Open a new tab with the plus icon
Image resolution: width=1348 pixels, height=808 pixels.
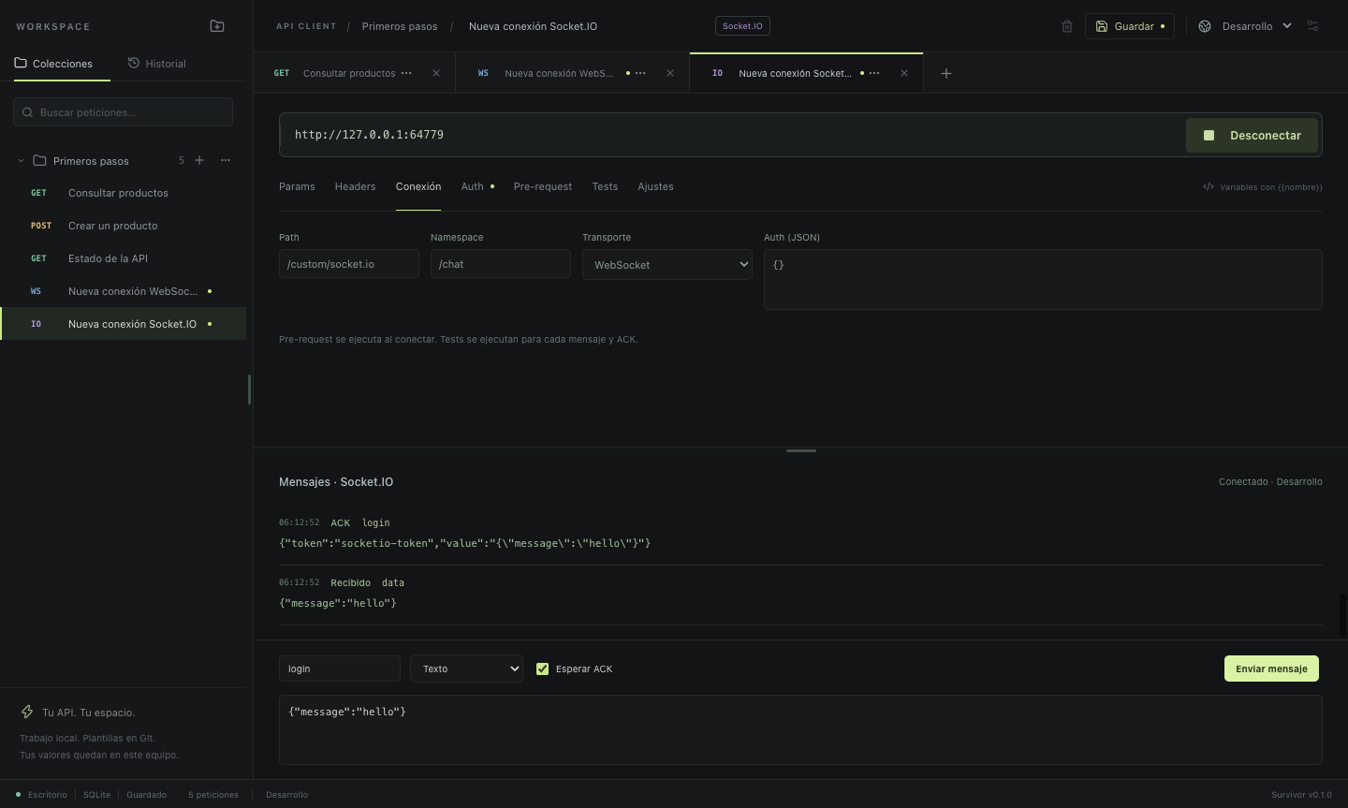point(946,73)
